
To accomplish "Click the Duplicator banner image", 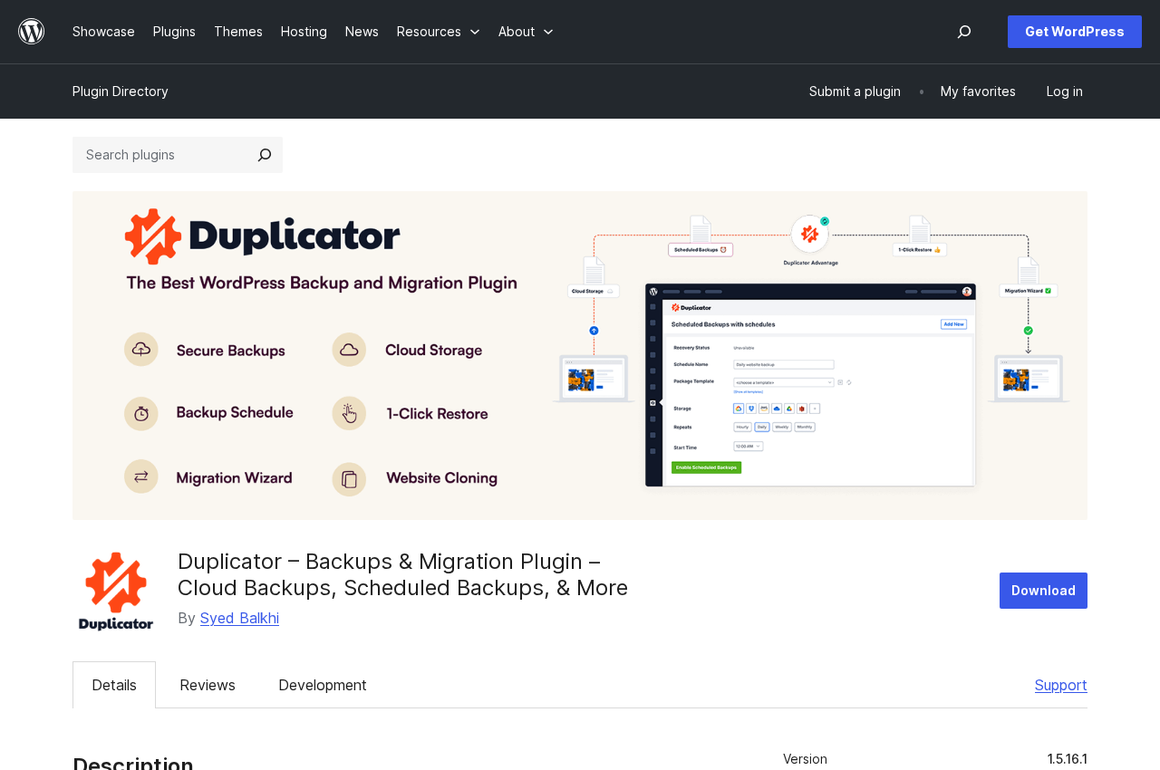I will tap(580, 355).
